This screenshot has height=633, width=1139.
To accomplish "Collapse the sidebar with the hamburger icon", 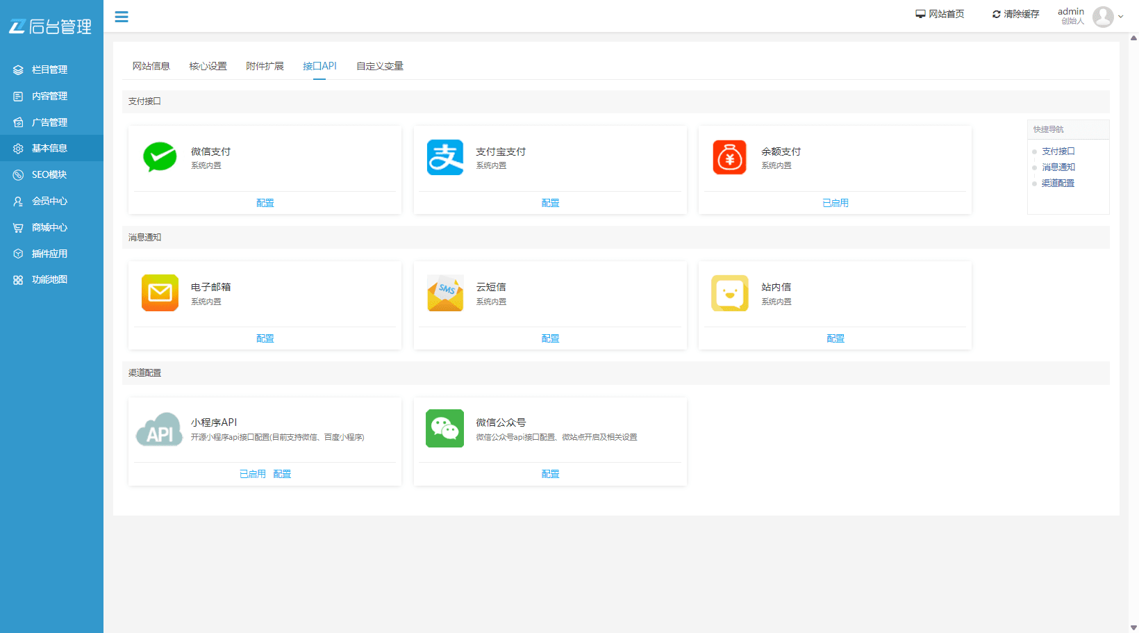I will [122, 17].
